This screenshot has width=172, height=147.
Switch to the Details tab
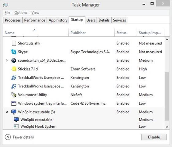(104, 20)
